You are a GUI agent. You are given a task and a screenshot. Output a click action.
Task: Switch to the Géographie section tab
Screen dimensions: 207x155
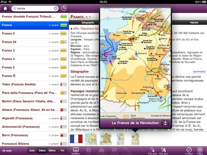click(x=88, y=23)
